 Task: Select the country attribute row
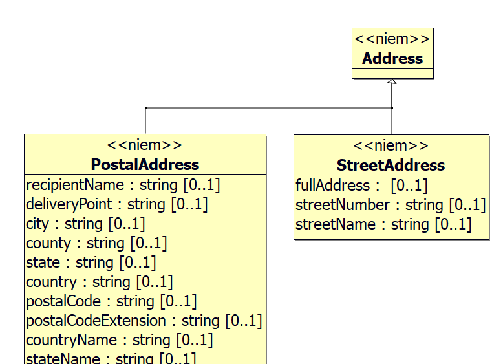(100, 283)
